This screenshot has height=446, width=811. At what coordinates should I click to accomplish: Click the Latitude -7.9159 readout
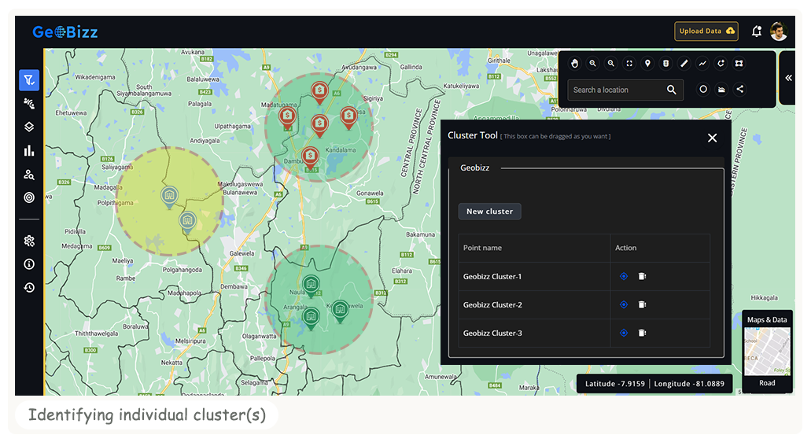coord(615,383)
